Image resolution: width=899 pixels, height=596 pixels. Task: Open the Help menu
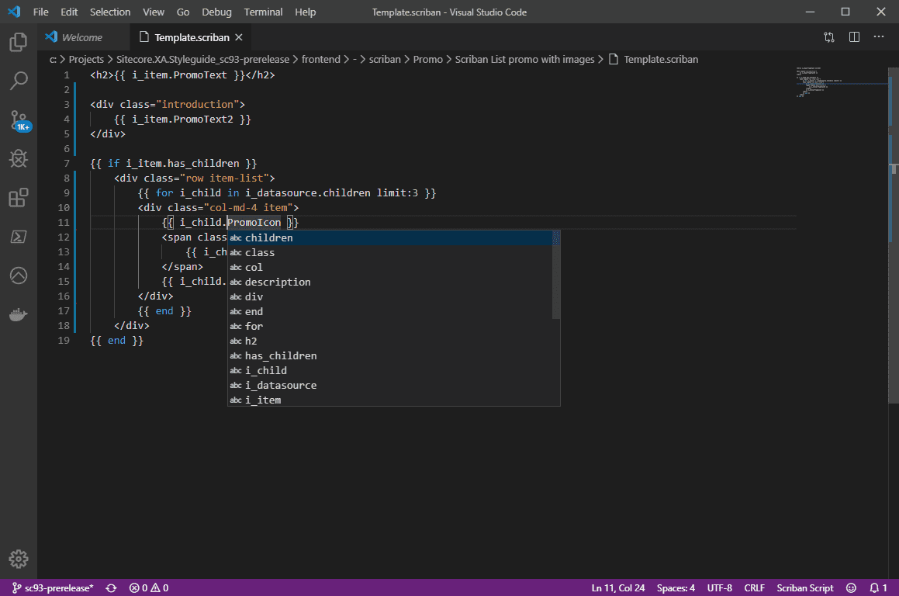tap(305, 12)
